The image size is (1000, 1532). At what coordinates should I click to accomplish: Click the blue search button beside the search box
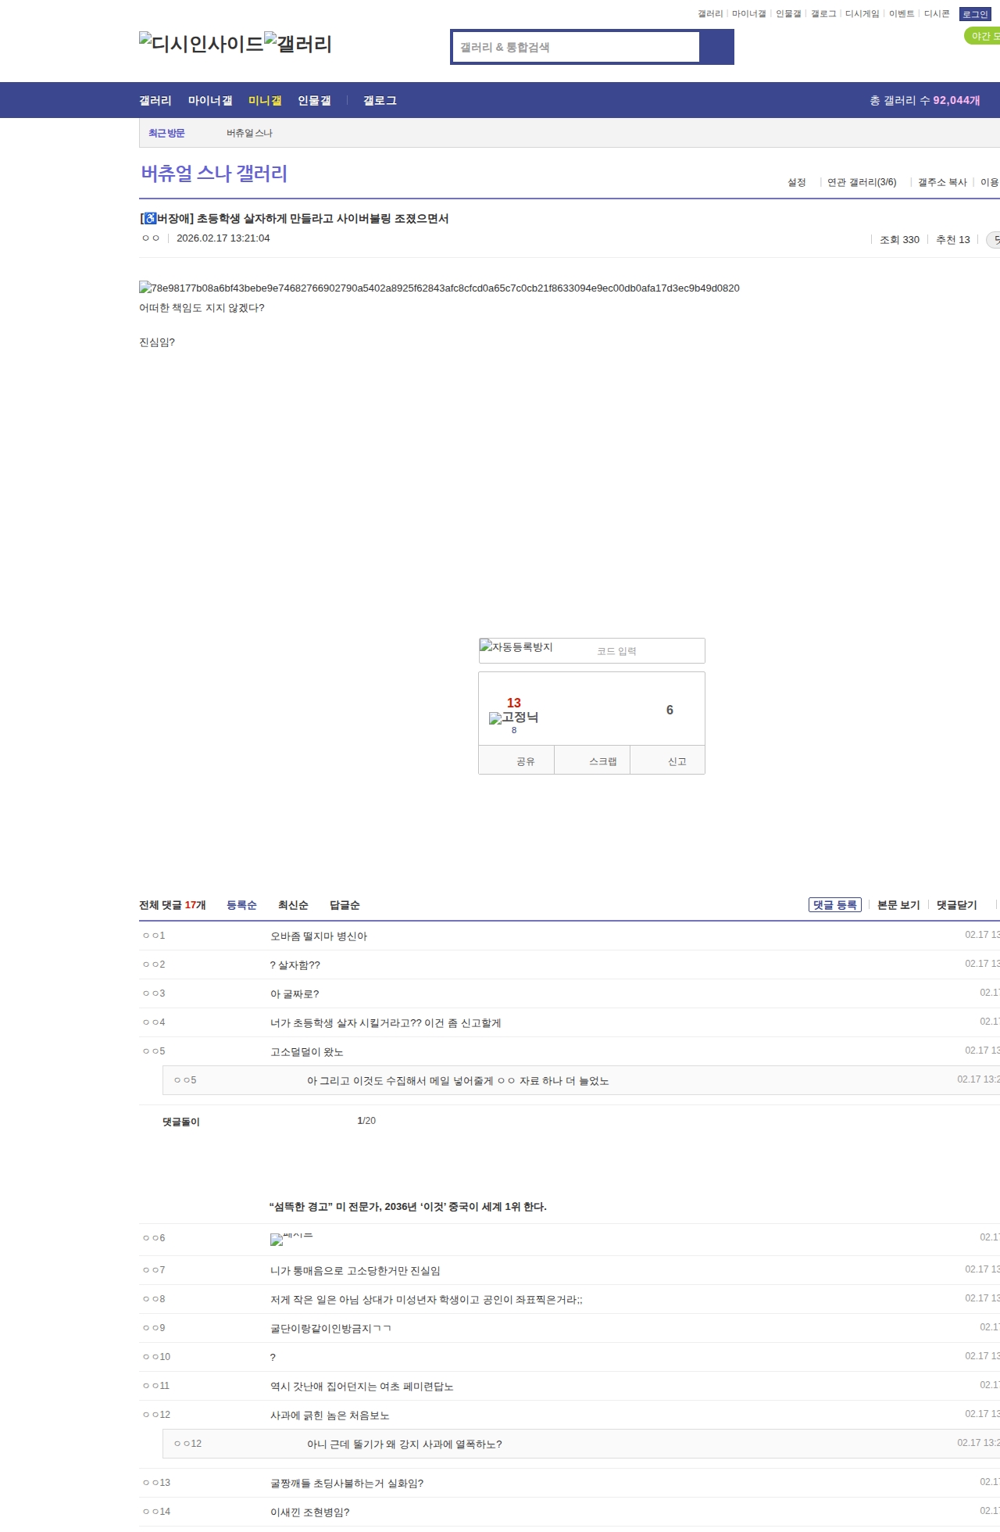(x=717, y=47)
